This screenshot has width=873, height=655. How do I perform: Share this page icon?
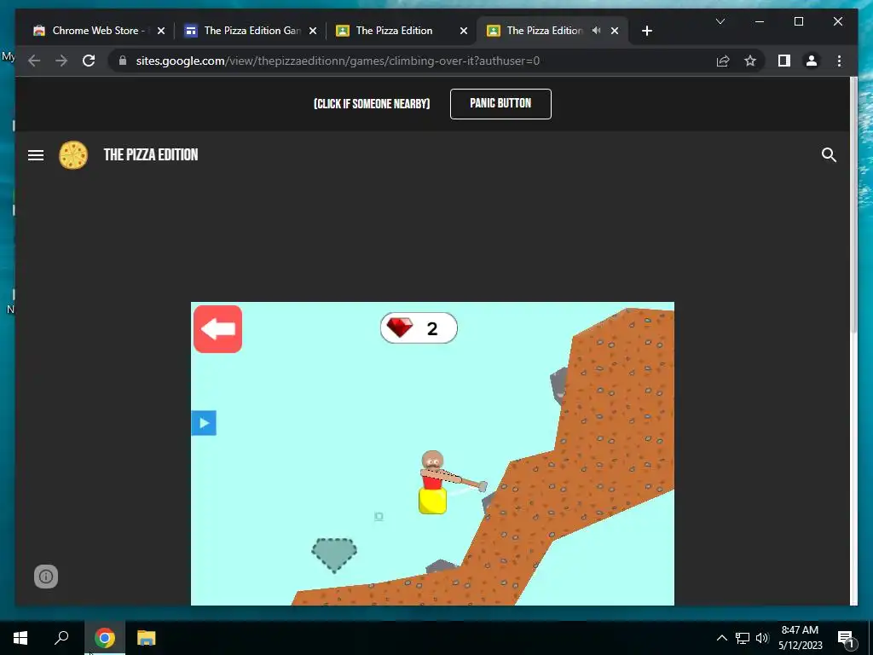coord(723,61)
